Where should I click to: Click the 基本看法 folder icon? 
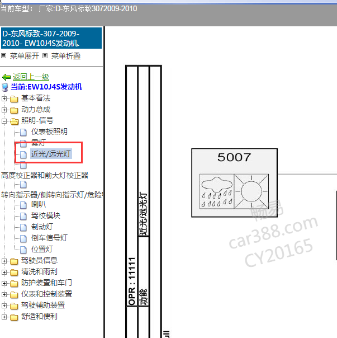[x=14, y=99]
